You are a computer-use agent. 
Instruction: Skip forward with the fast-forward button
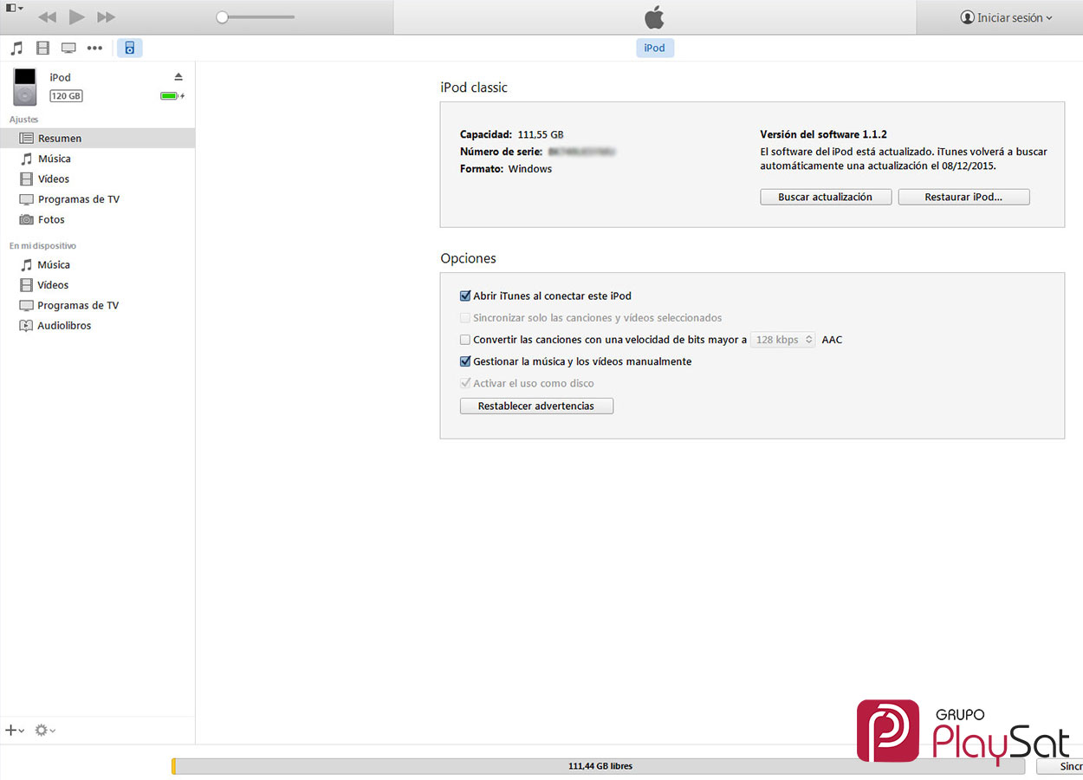106,17
